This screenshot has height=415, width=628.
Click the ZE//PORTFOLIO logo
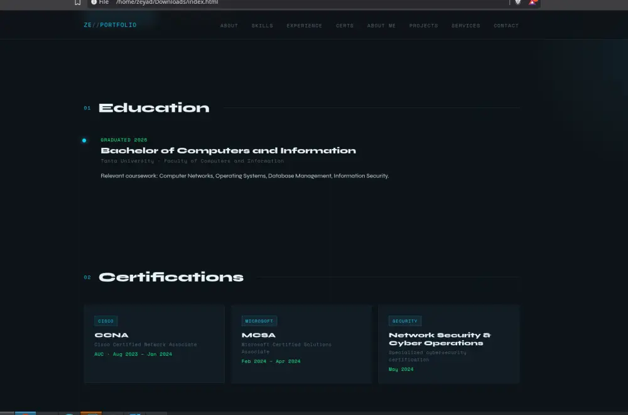(110, 25)
